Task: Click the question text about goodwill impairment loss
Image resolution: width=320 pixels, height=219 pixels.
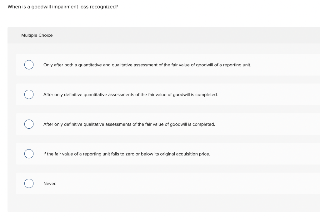Action: coord(63,7)
